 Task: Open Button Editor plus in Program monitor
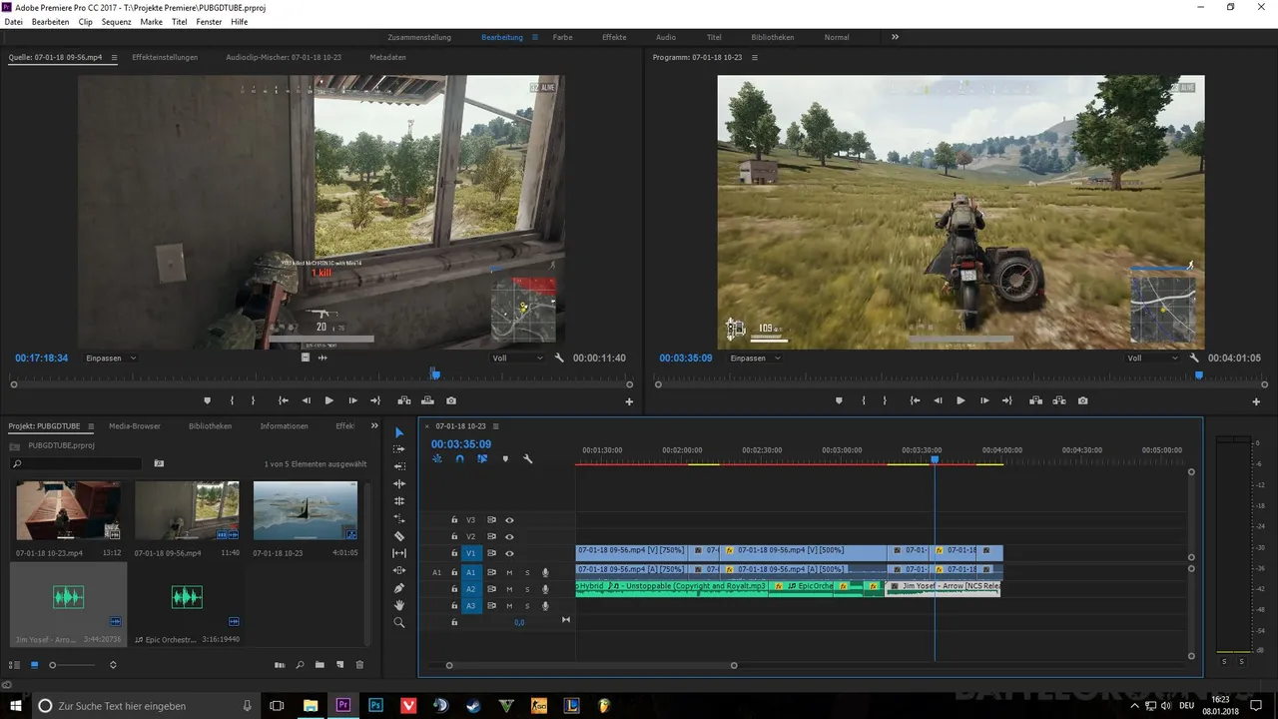coord(1256,401)
